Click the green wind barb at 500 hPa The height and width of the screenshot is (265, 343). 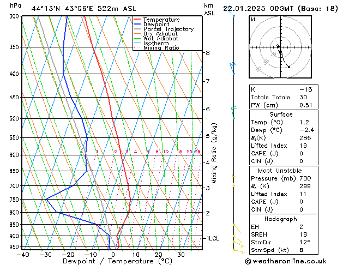(233, 113)
